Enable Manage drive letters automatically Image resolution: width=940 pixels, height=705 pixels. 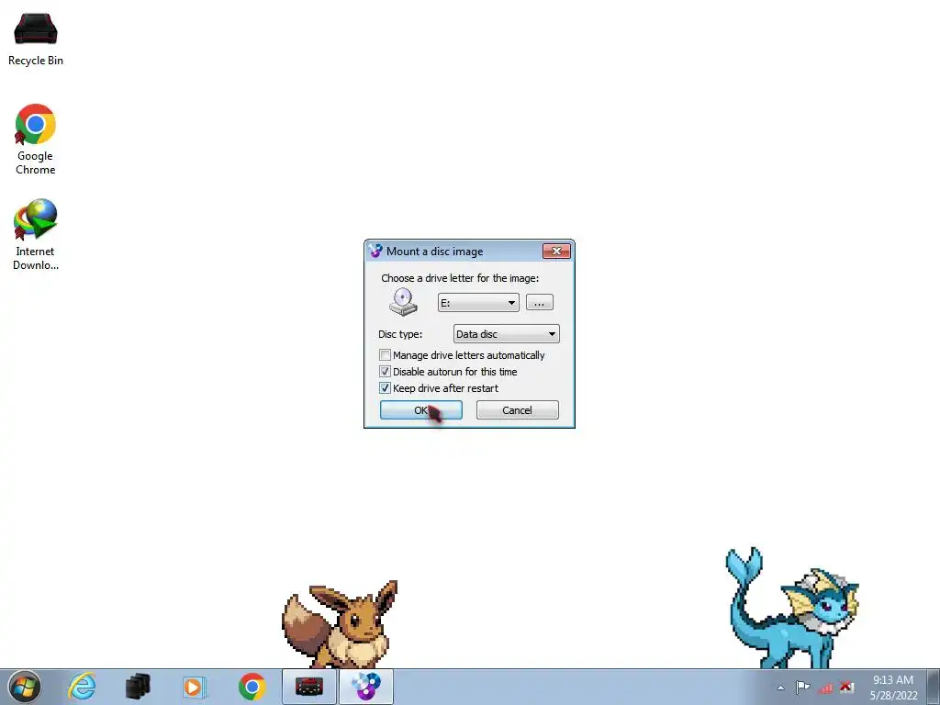pyautogui.click(x=385, y=355)
